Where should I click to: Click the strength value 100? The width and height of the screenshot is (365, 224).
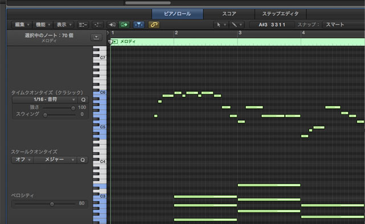coord(82,107)
